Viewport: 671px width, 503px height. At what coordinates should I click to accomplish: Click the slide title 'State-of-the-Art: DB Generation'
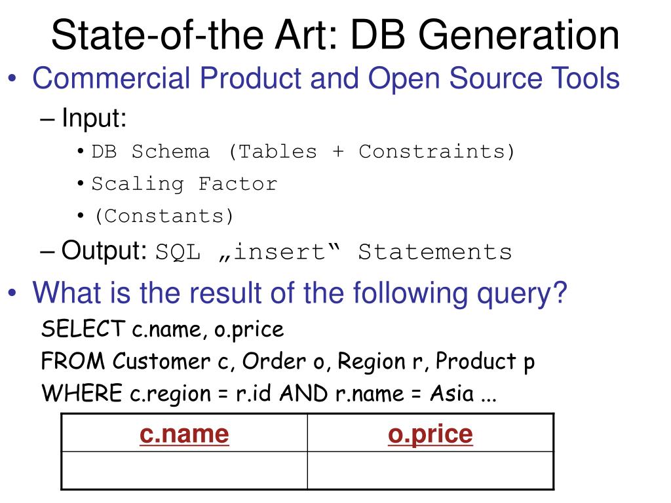pos(335,35)
